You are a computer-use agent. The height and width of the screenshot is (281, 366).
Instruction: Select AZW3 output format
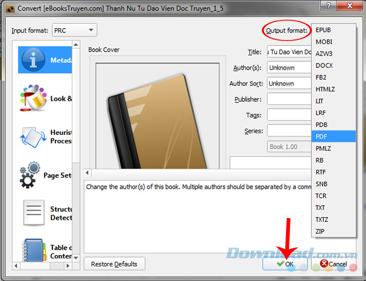pos(333,53)
